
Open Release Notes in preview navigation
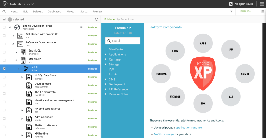tap(118, 94)
